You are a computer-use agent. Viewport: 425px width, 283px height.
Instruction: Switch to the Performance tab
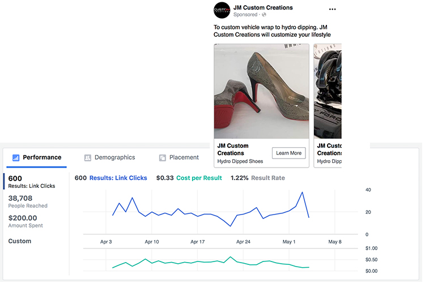tap(37, 157)
